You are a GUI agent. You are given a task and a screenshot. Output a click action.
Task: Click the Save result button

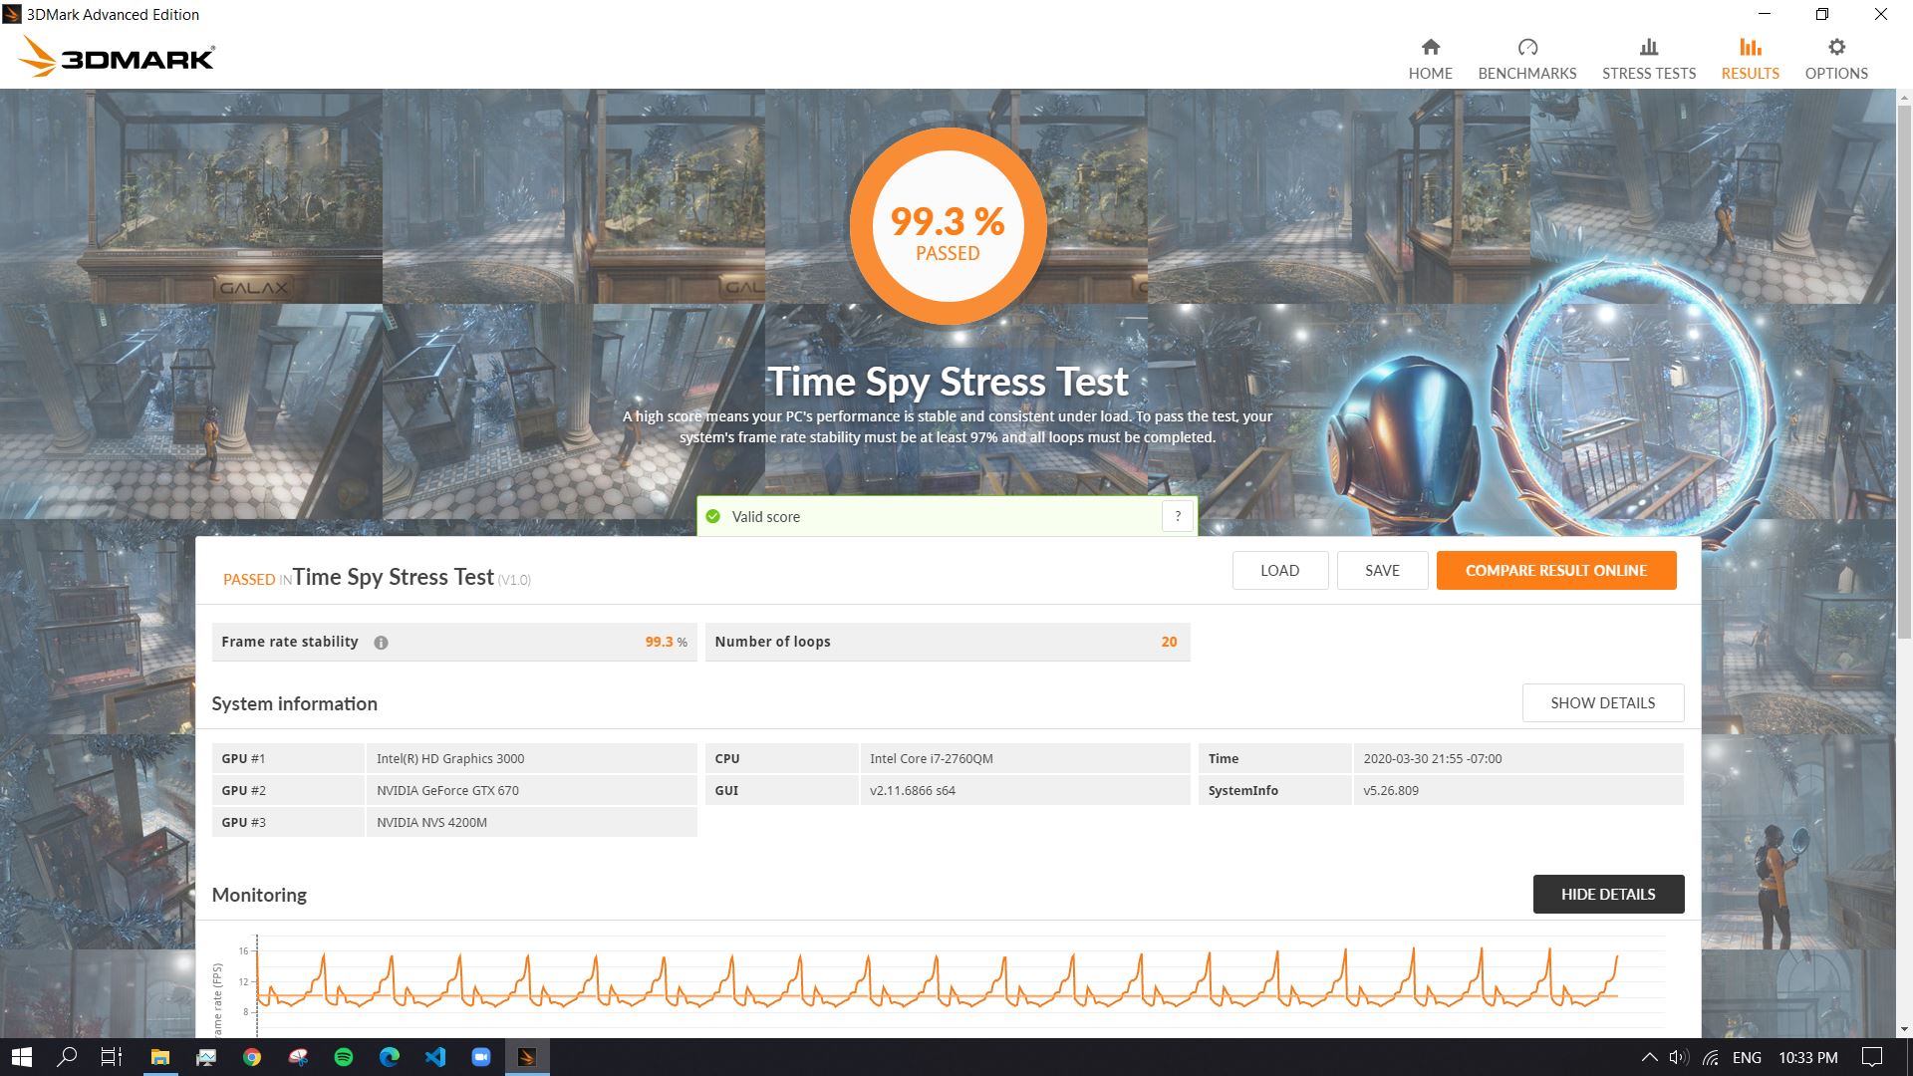(1382, 570)
